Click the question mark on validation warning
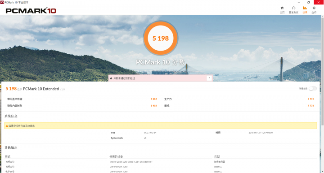 (209, 78)
